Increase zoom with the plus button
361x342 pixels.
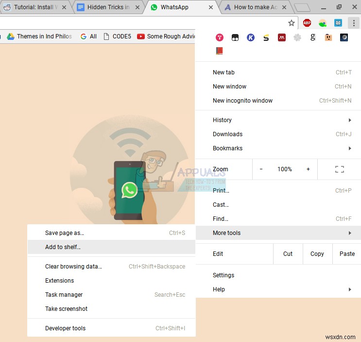308,169
